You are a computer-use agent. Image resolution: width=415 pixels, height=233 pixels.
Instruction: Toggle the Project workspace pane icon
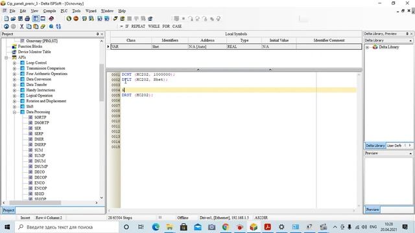pyautogui.click(x=36, y=19)
